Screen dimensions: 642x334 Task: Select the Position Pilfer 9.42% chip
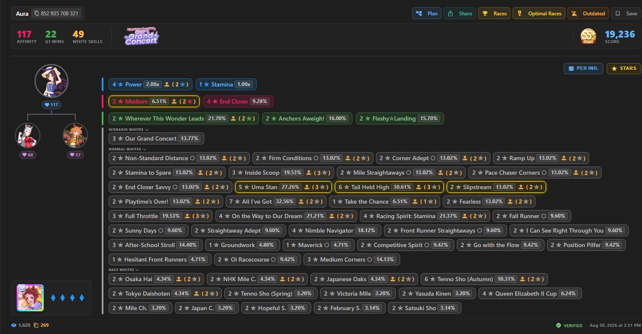coord(586,245)
